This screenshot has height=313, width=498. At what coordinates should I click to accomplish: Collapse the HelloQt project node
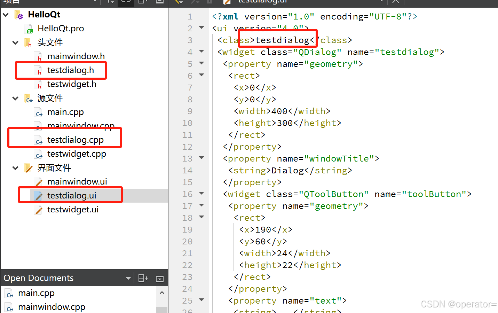pyautogui.click(x=6, y=15)
